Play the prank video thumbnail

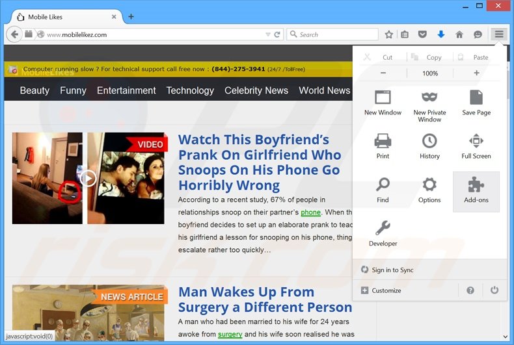click(x=88, y=179)
